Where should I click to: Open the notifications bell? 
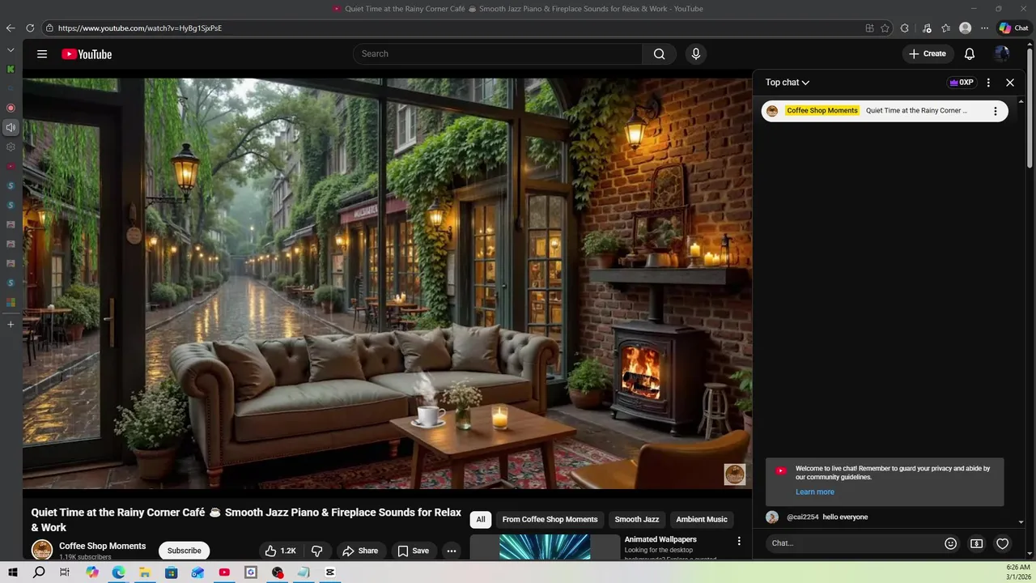[x=969, y=54]
